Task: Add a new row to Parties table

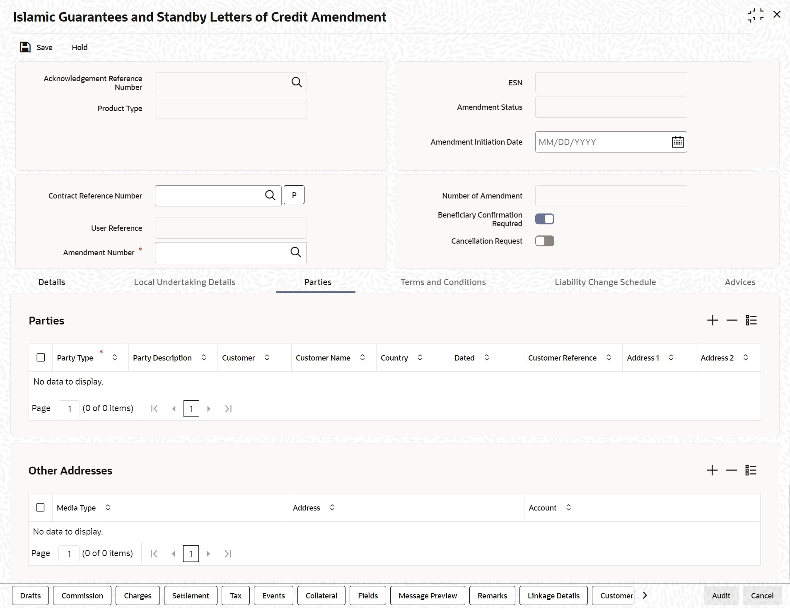Action: pyautogui.click(x=712, y=320)
